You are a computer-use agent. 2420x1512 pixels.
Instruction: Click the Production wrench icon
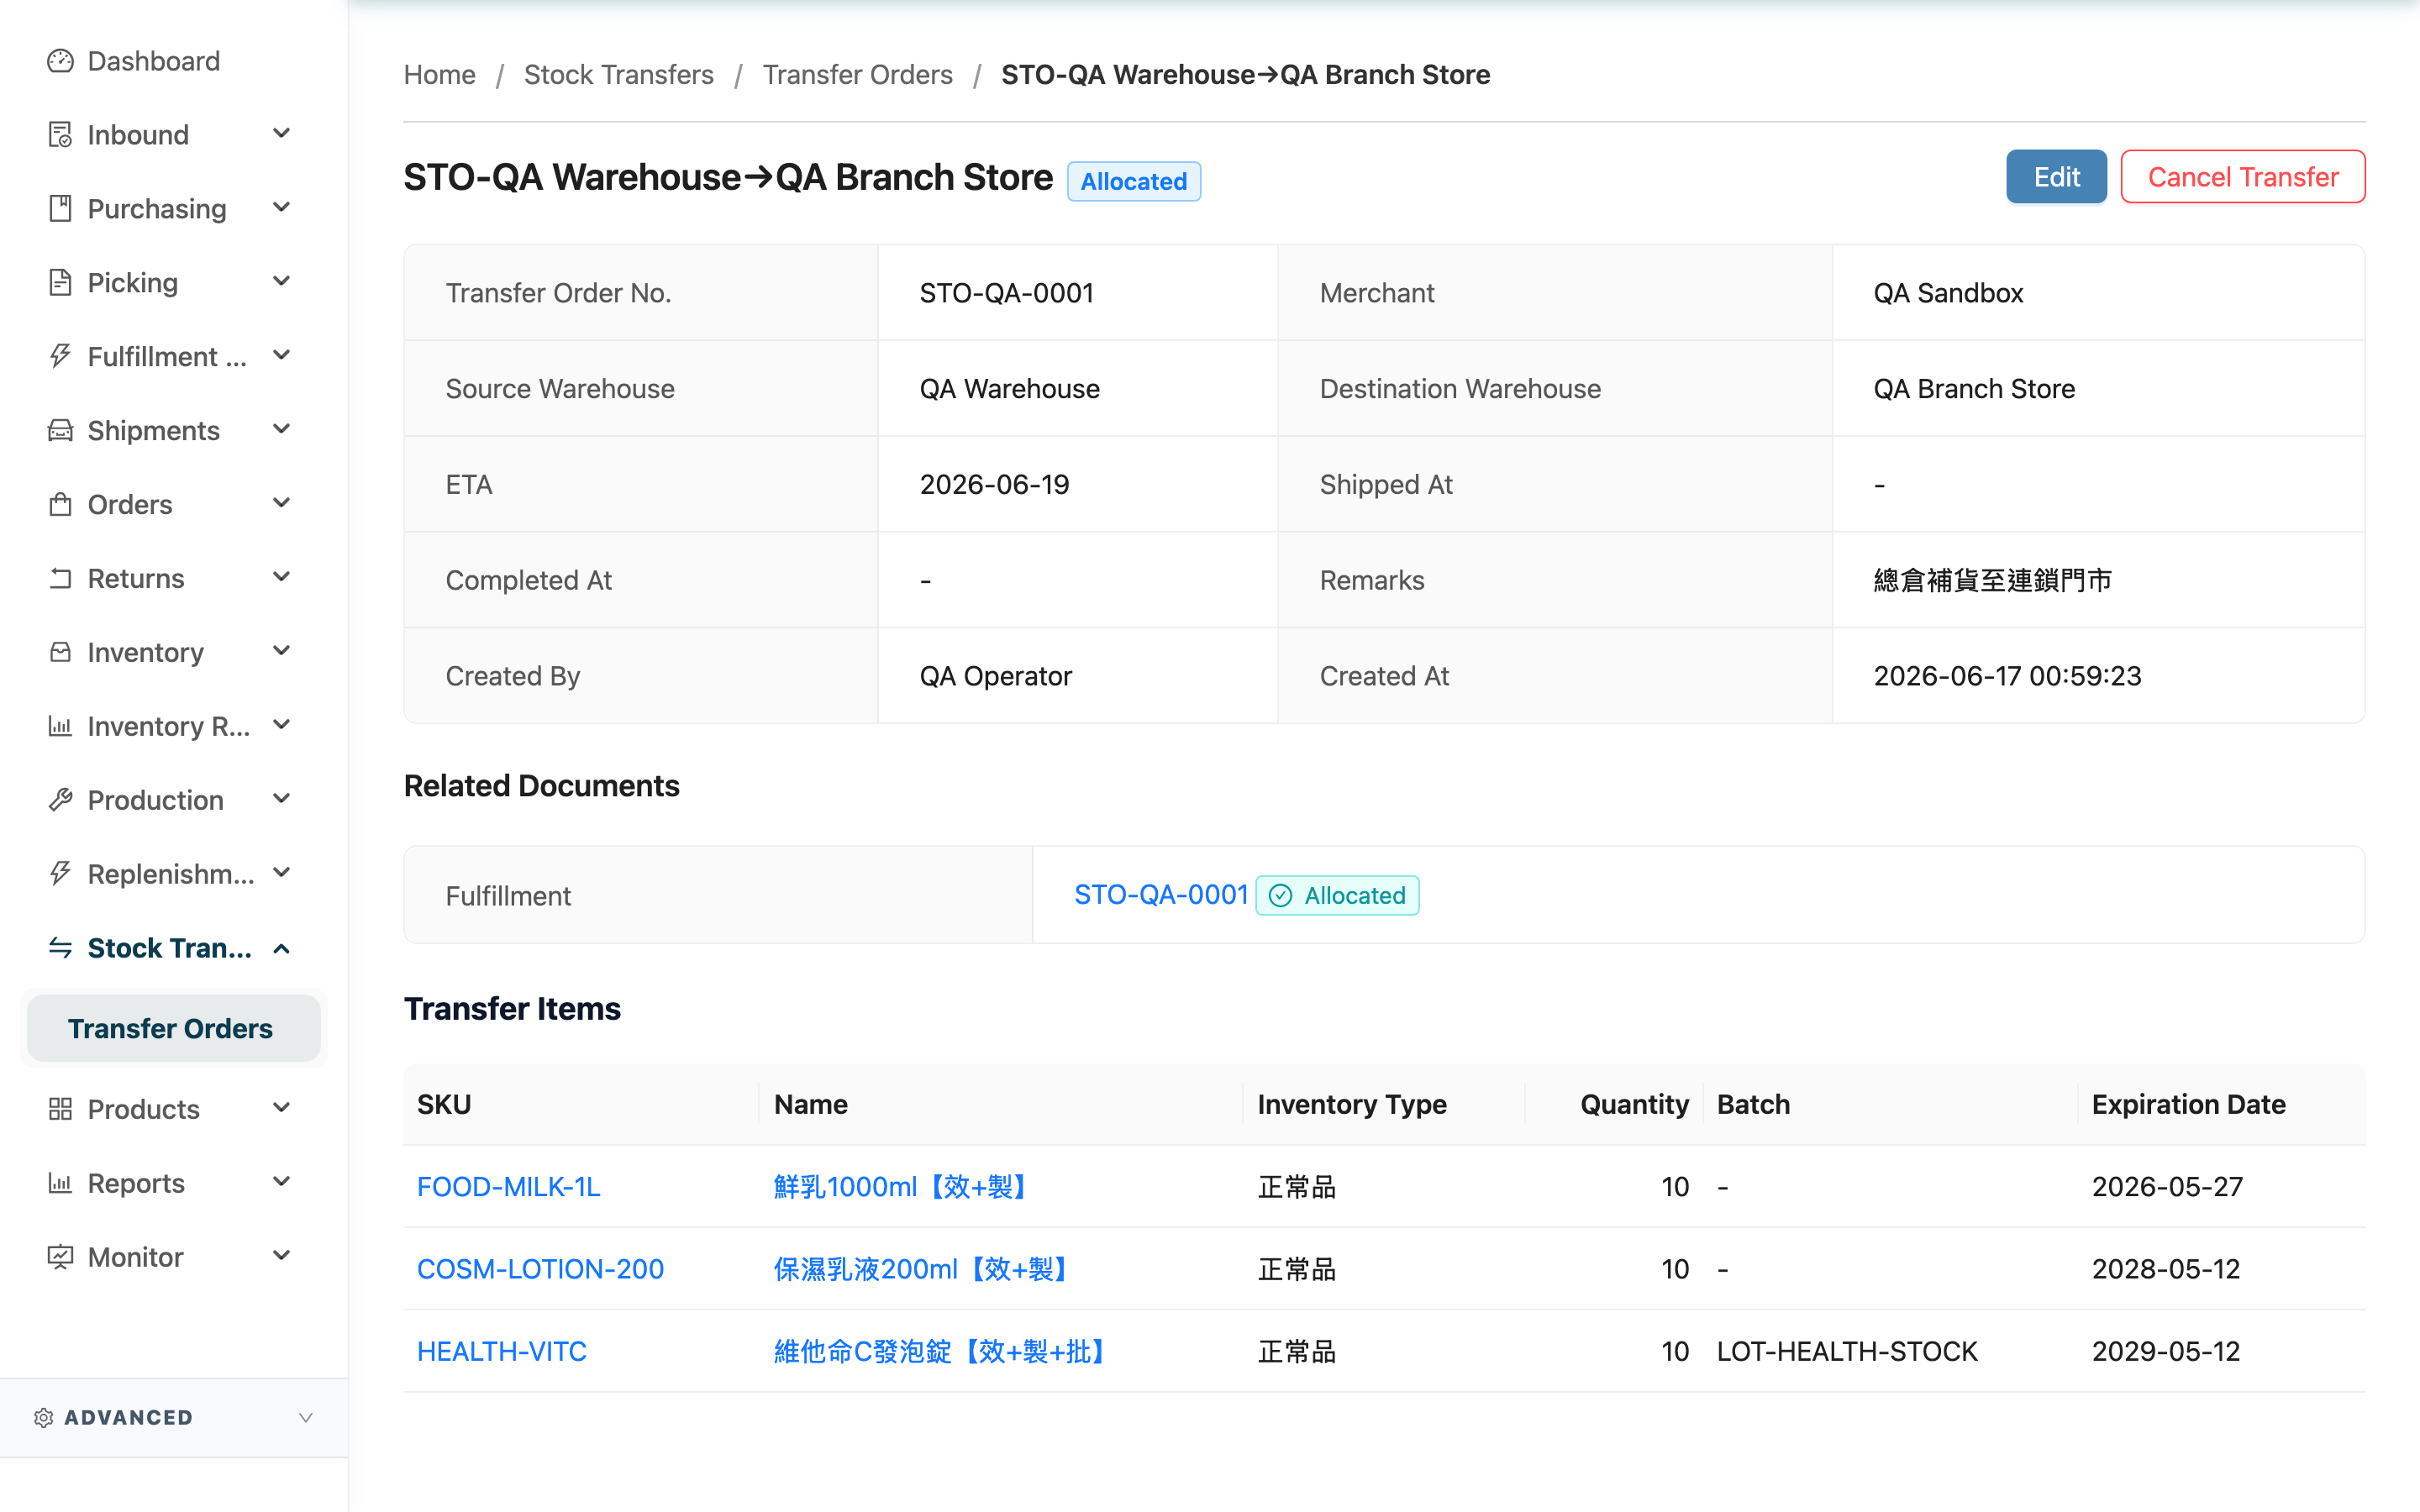coord(60,801)
